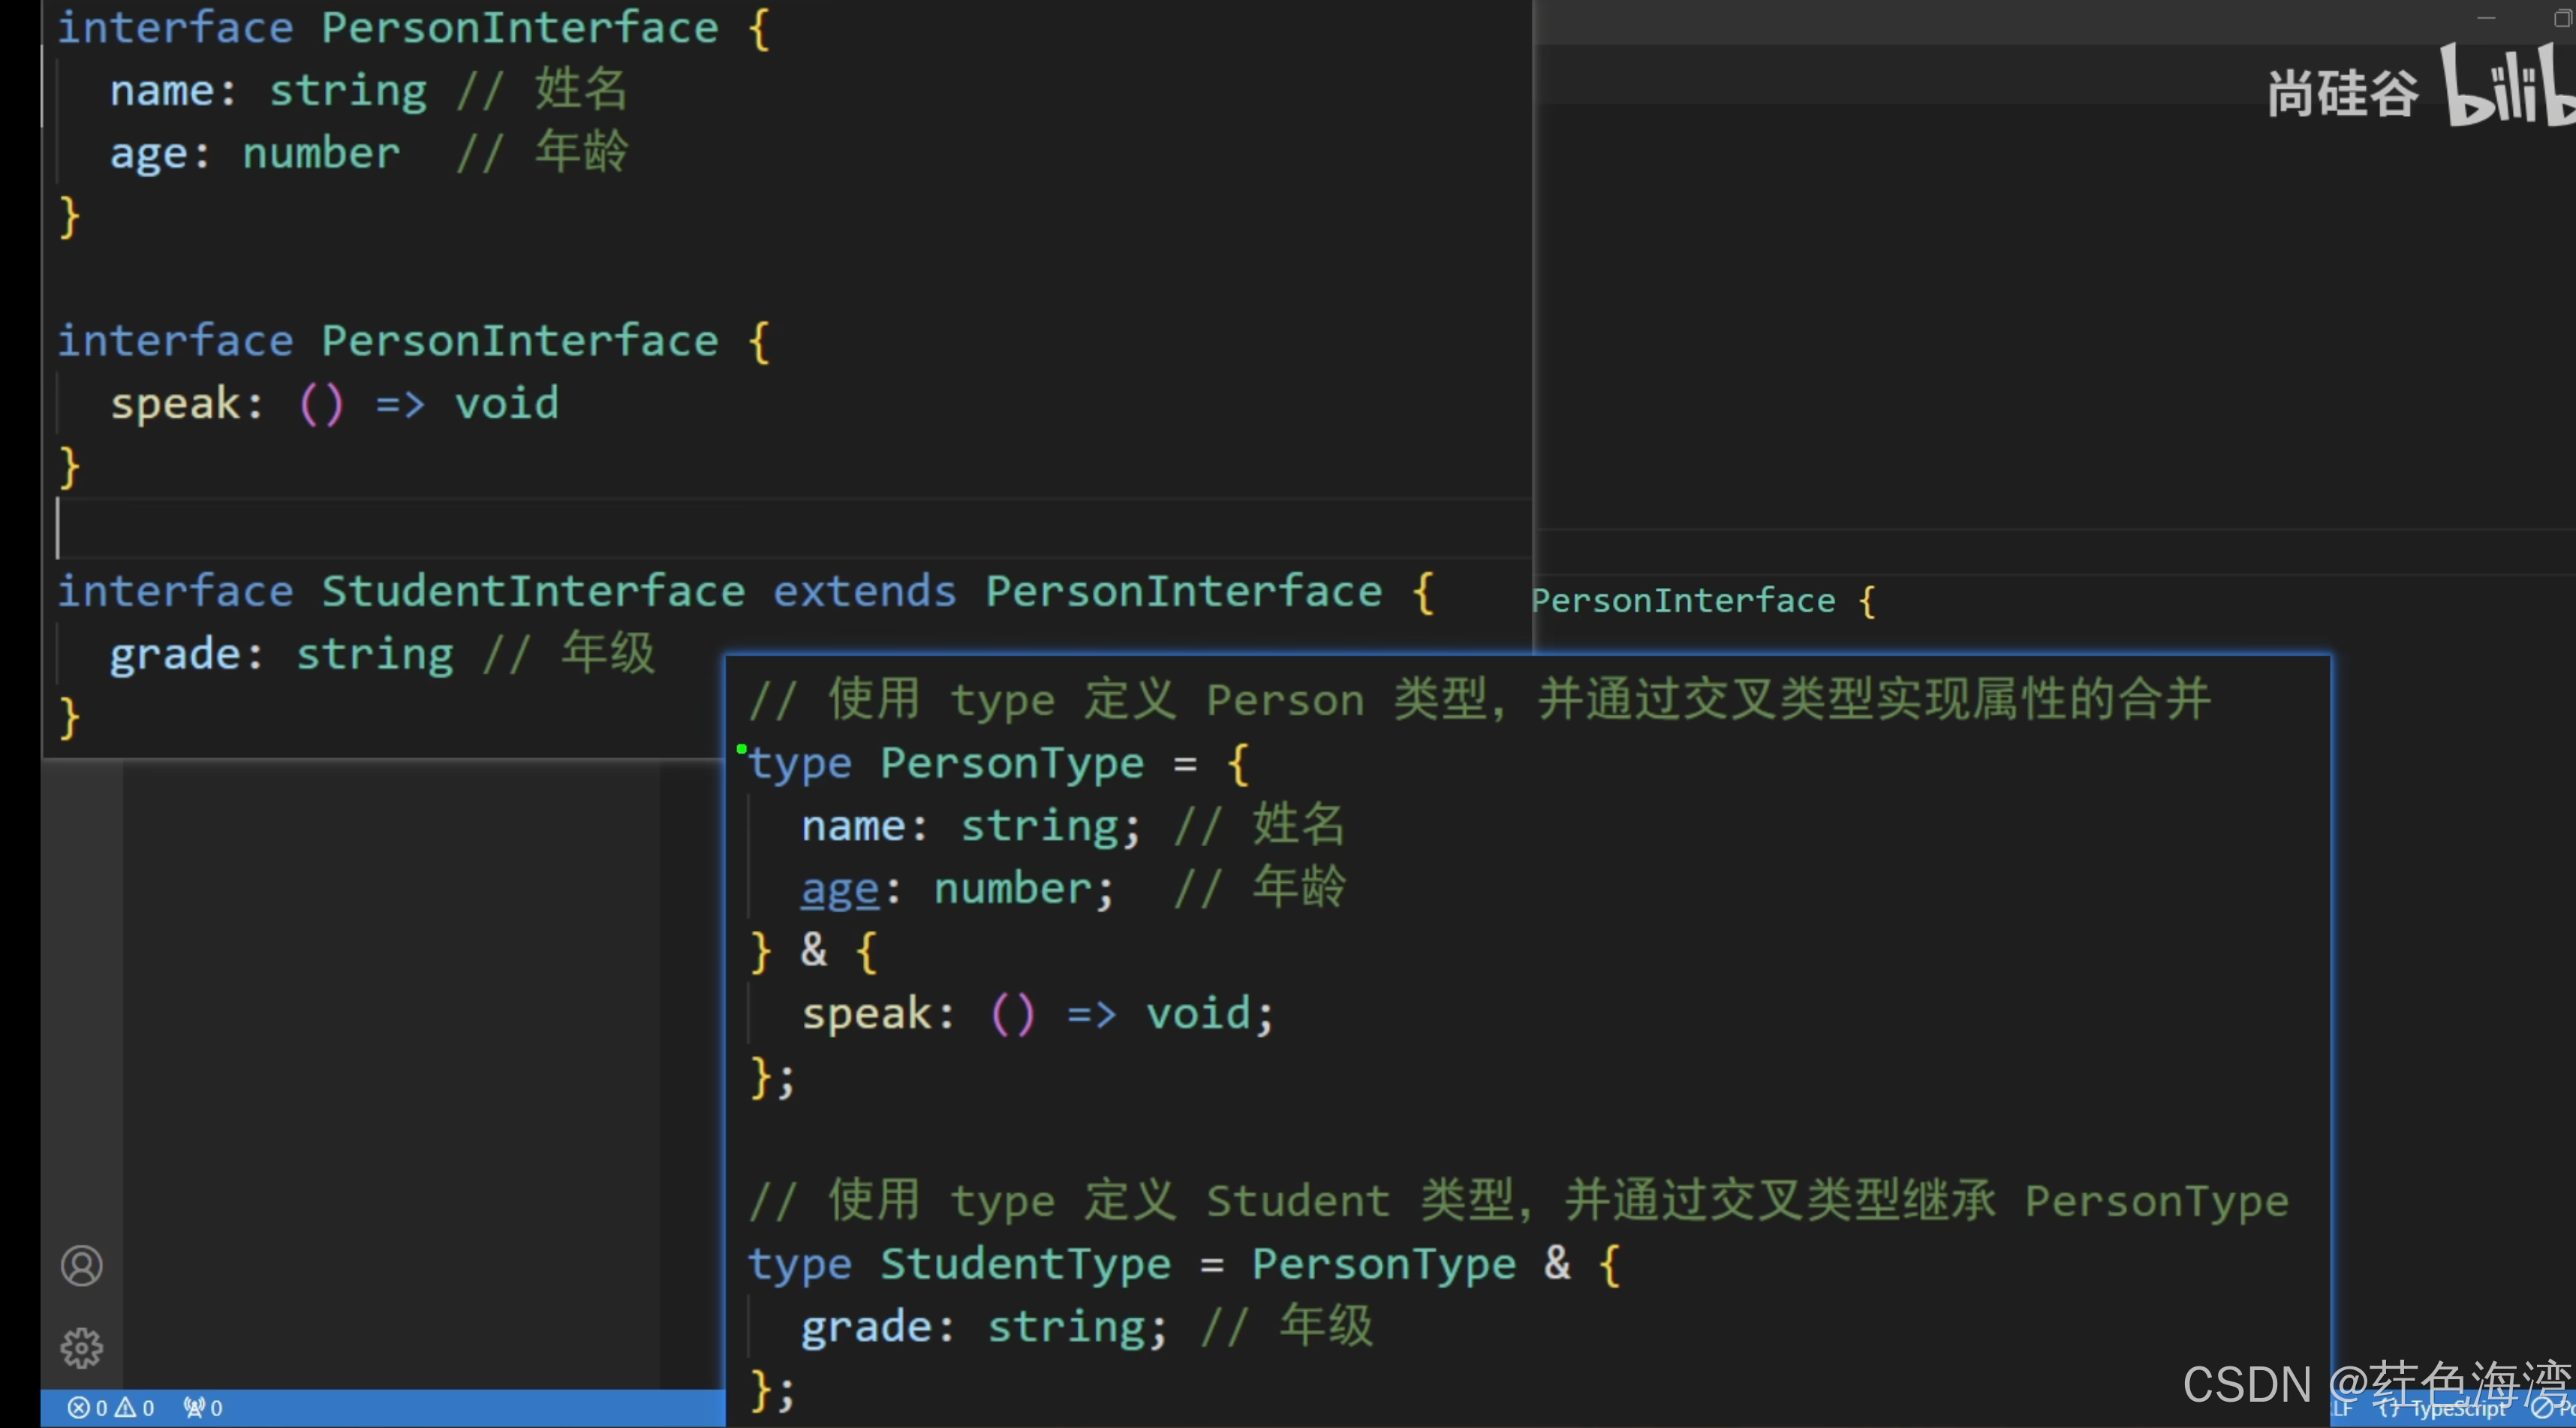Select TypeScript language mode in status bar

2459,1409
